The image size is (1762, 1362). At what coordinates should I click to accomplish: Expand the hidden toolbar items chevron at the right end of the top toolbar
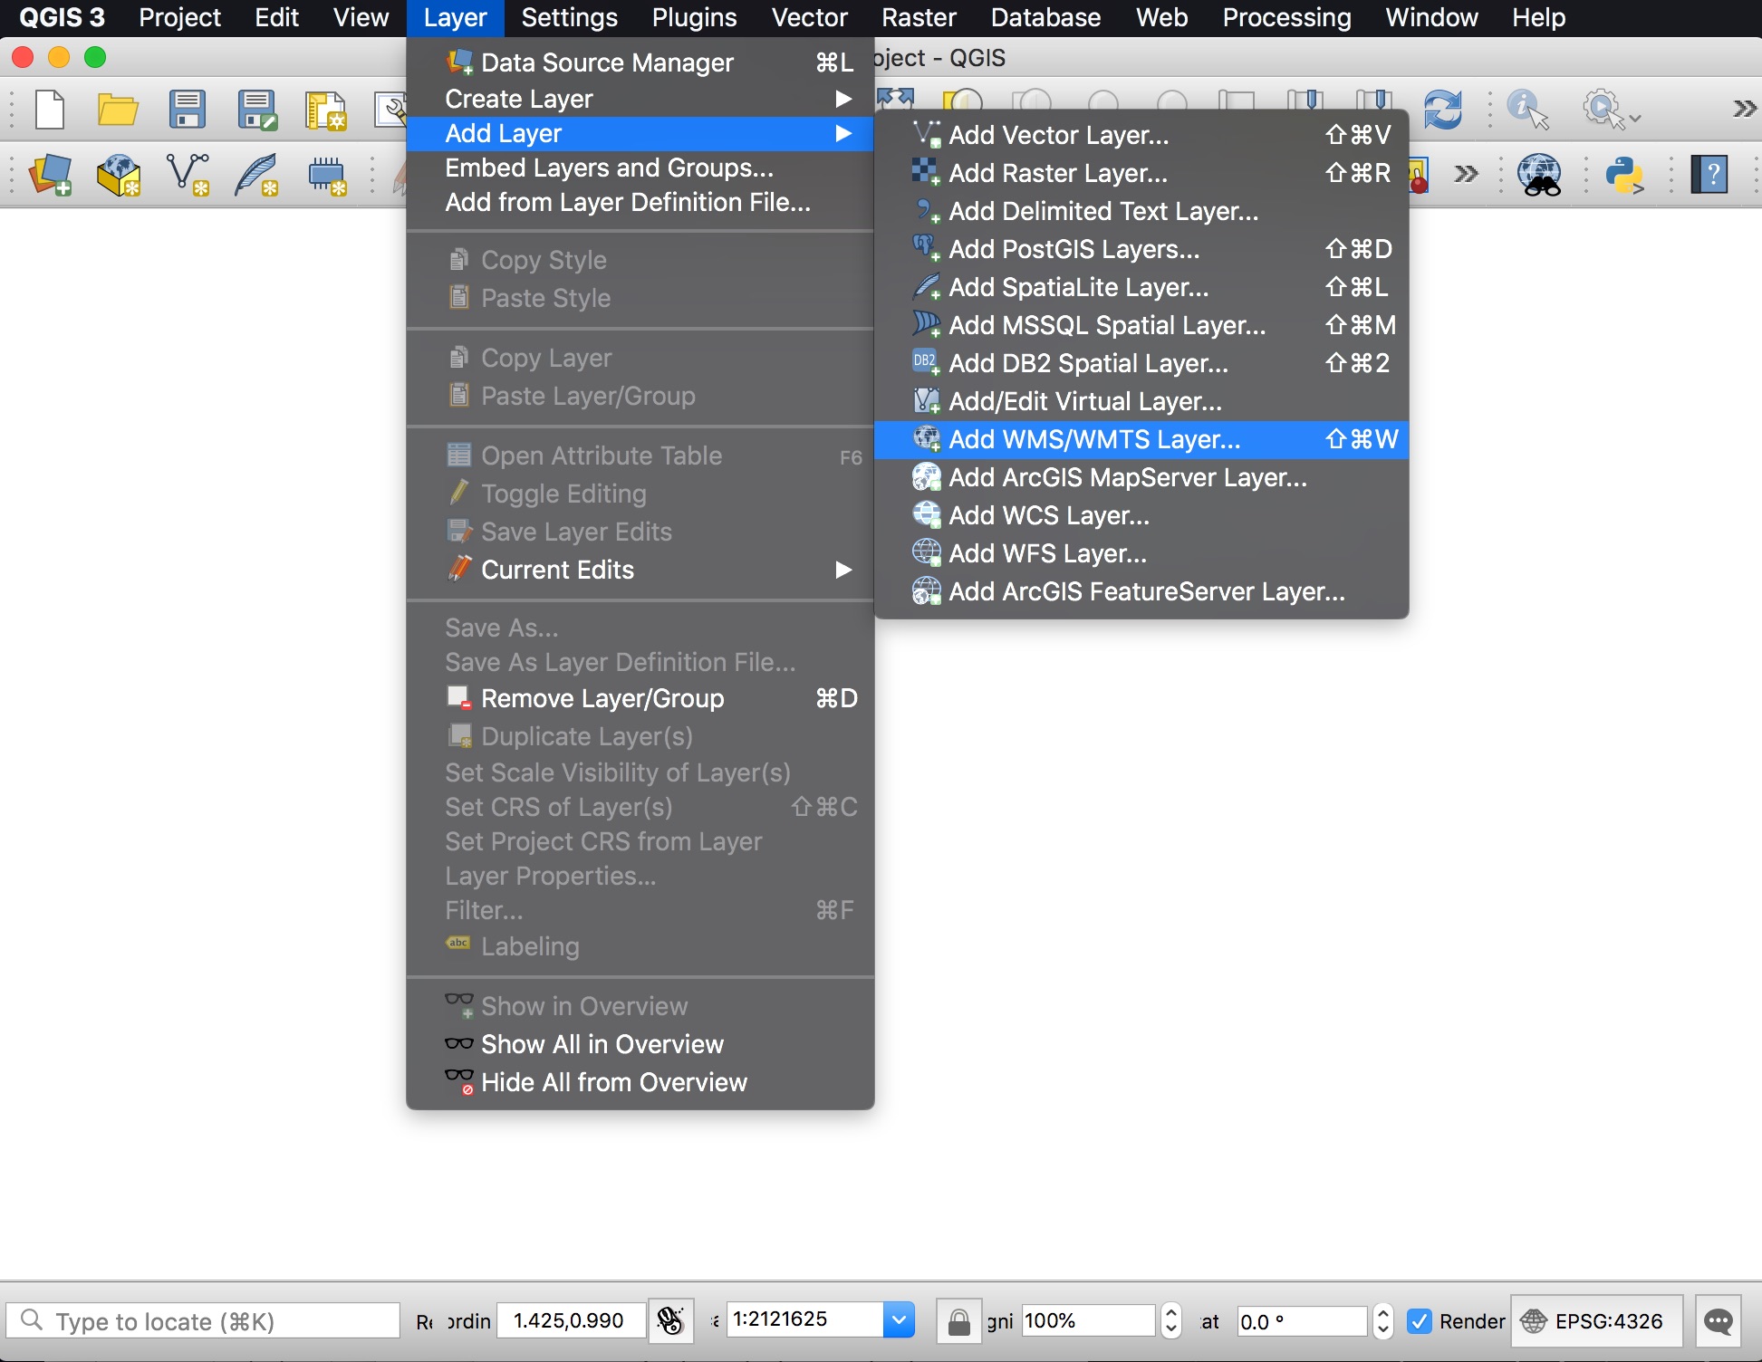coord(1744,110)
